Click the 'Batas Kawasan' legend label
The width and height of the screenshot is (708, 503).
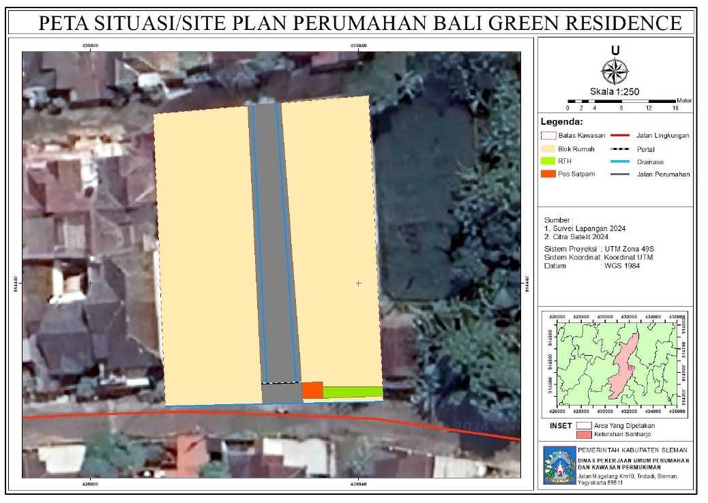pos(582,136)
